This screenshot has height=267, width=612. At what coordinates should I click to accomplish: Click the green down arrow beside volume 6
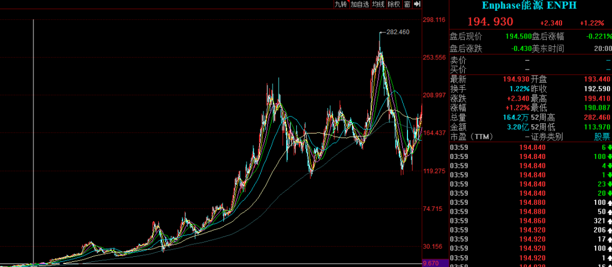point(610,147)
